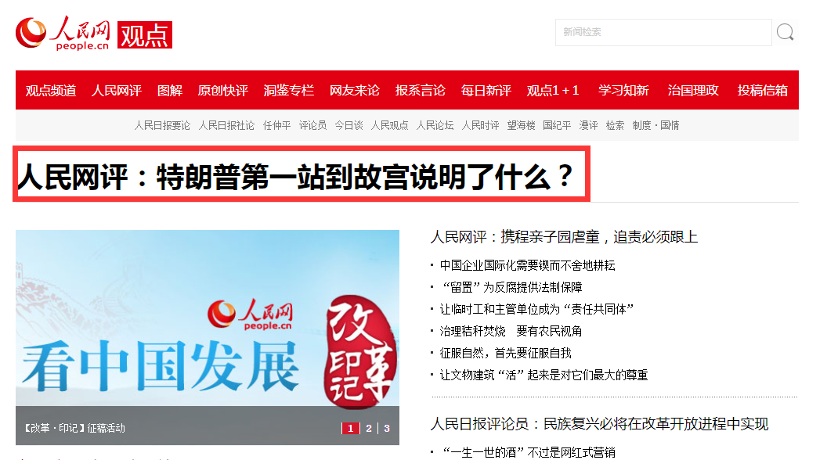Switch carousel to slide 3
827x460 pixels.
point(387,429)
